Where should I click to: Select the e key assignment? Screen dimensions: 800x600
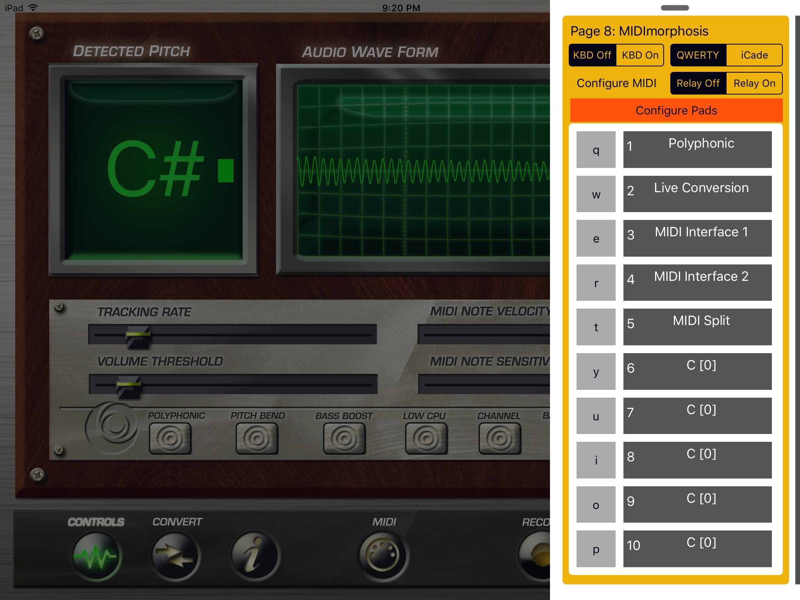coord(596,238)
